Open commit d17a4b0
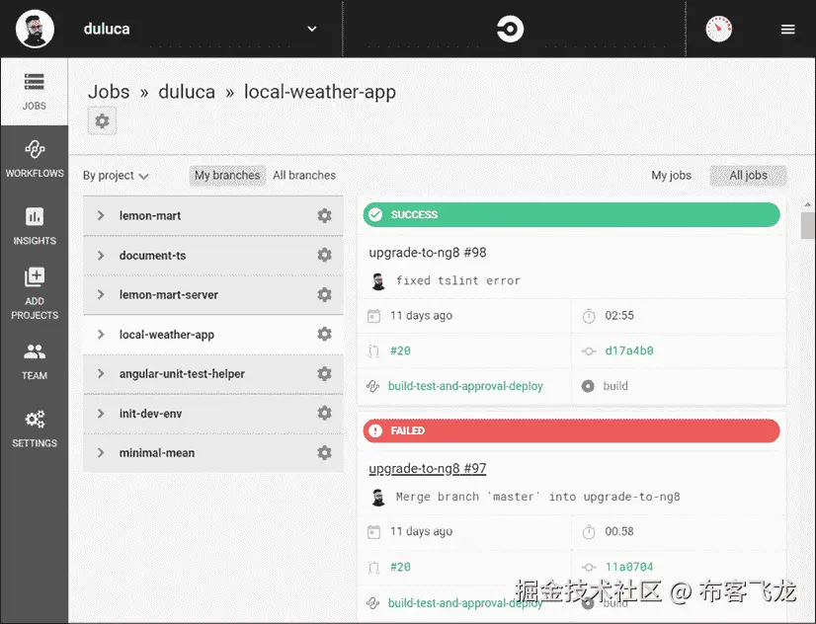The height and width of the screenshot is (624, 816). point(629,351)
